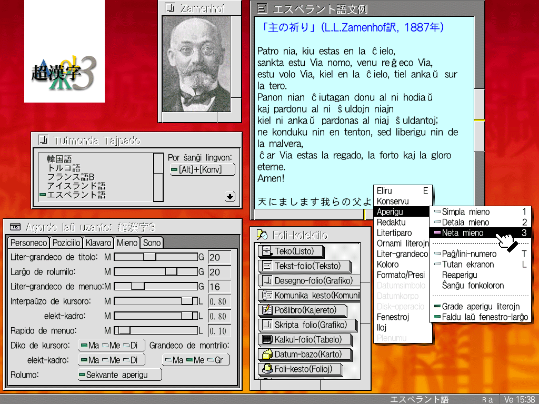
Task: Click the Poŝlibro notebook icon
Action: [266, 310]
